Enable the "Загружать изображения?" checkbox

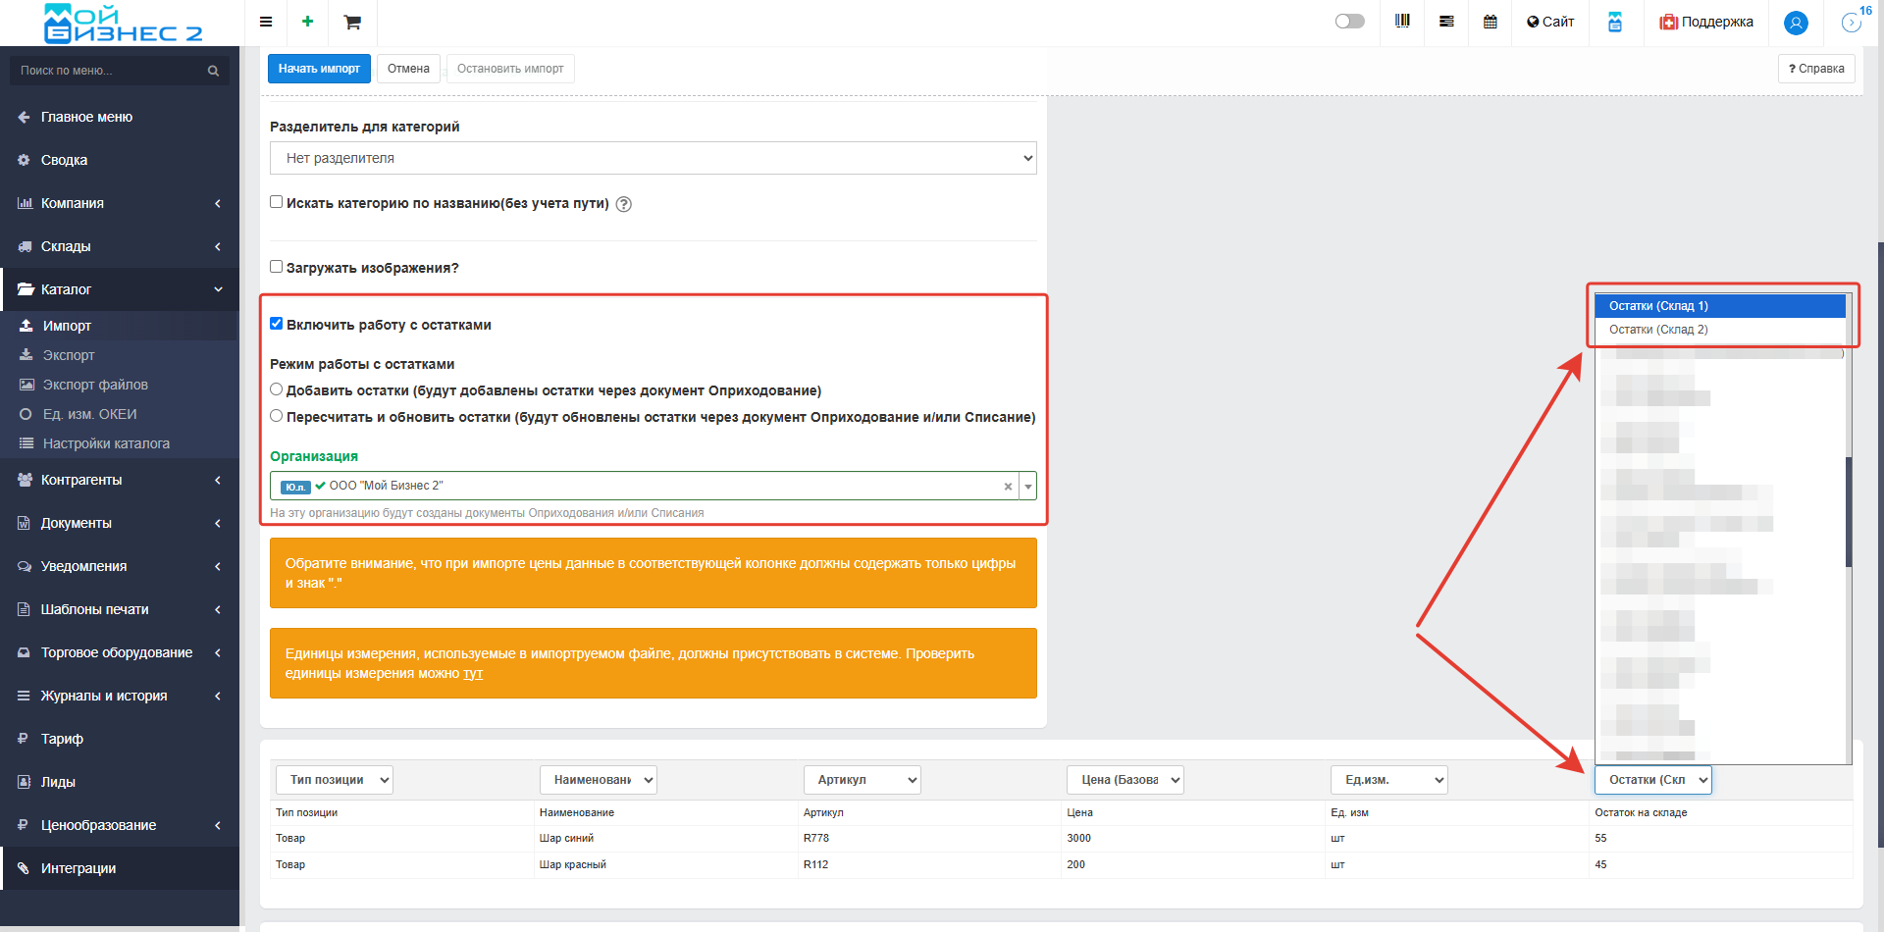(x=277, y=267)
